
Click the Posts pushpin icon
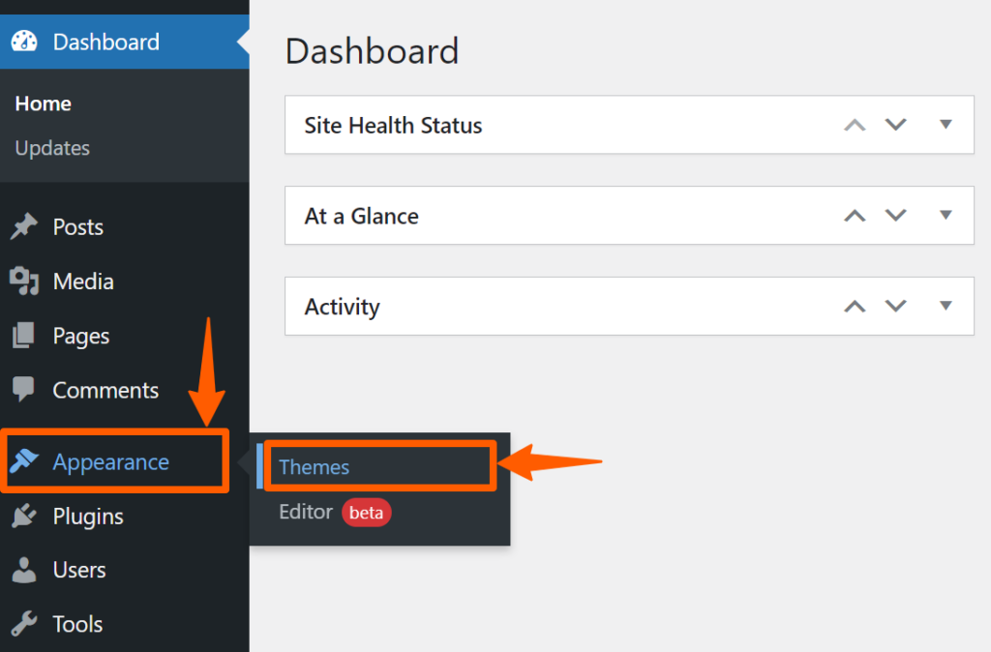click(x=24, y=227)
